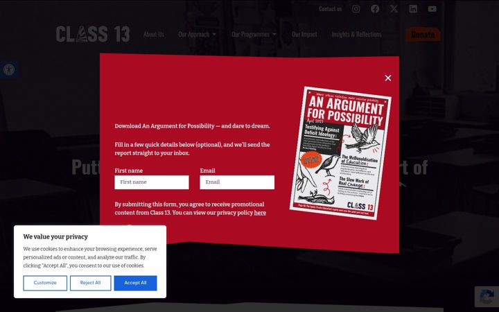
Task: Open the YouTube social icon
Action: coord(432,9)
